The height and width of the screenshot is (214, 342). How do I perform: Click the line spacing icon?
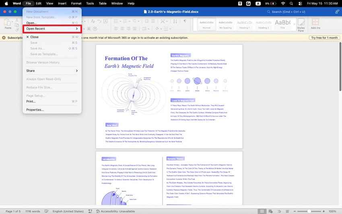pyautogui.click(x=144, y=29)
